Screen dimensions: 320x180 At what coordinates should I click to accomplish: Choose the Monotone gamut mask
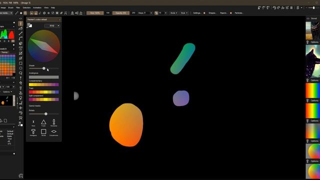click(54, 122)
